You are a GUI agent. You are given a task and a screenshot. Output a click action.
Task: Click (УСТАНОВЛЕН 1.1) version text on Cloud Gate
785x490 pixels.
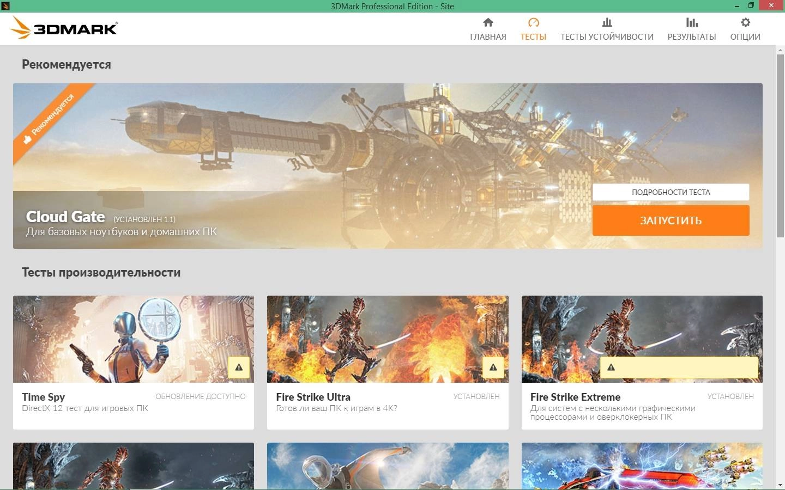point(144,219)
